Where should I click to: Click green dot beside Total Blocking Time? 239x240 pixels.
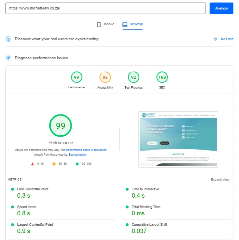tap(127, 207)
